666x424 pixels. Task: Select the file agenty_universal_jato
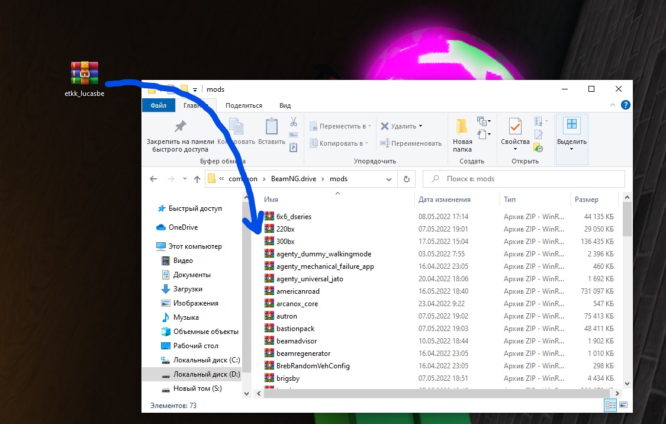pos(310,279)
